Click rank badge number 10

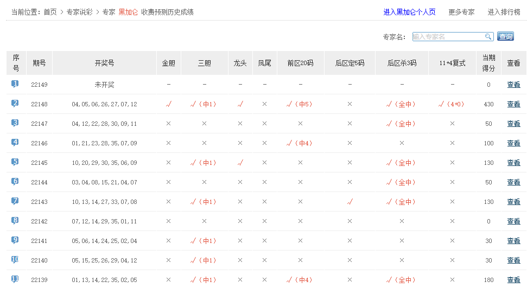click(15, 260)
